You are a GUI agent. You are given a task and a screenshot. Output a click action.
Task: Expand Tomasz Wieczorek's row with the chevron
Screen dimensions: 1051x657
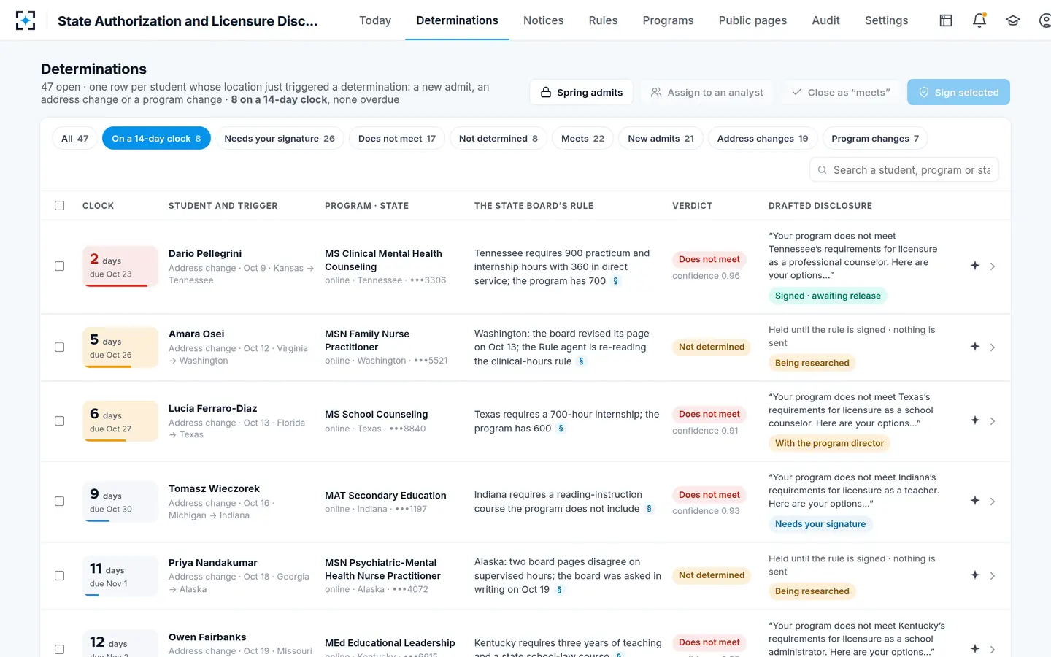coord(993,502)
